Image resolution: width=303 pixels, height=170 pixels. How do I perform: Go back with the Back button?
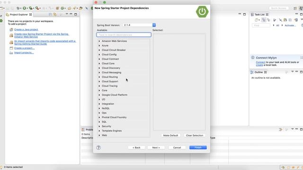tap(136, 147)
